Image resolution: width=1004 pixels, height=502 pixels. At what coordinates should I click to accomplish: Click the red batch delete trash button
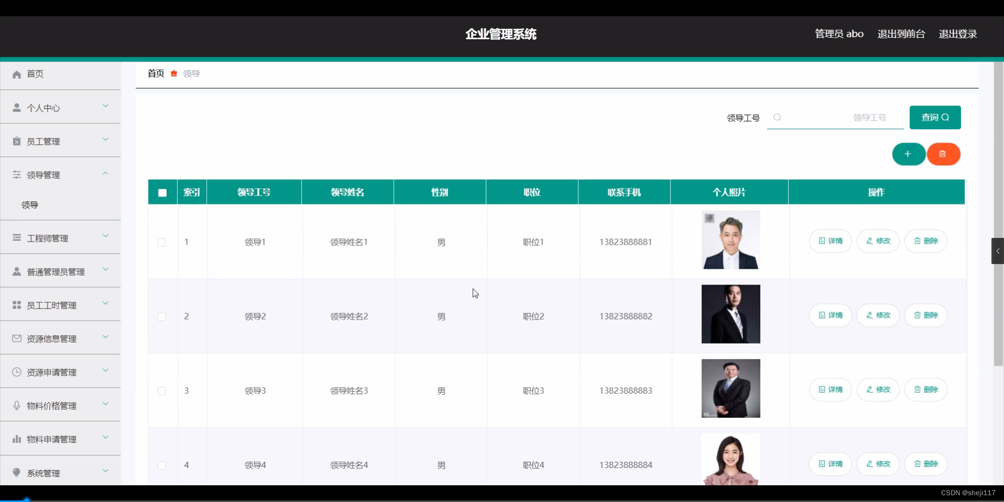coord(943,154)
